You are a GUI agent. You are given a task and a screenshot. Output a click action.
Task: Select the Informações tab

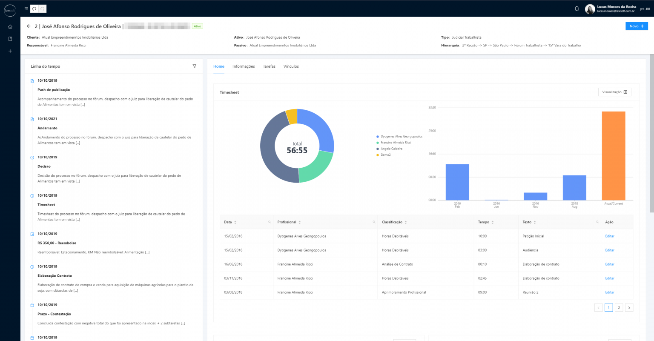(244, 66)
